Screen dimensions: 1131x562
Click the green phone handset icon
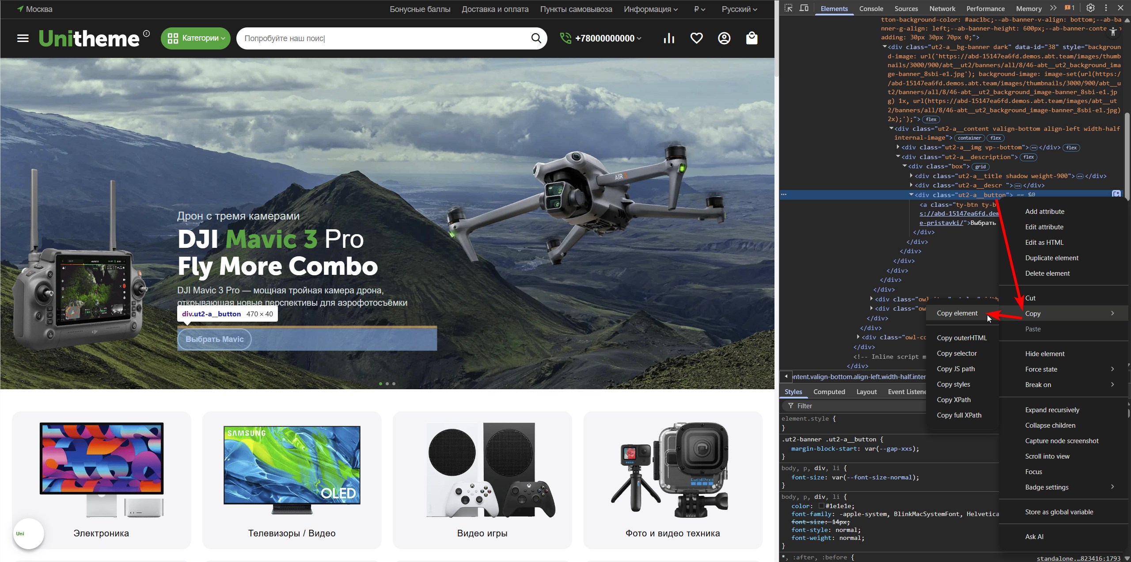(565, 38)
